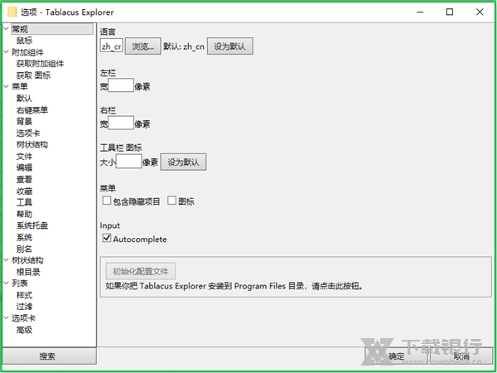Close the options window
497x373 pixels.
[x=480, y=12]
